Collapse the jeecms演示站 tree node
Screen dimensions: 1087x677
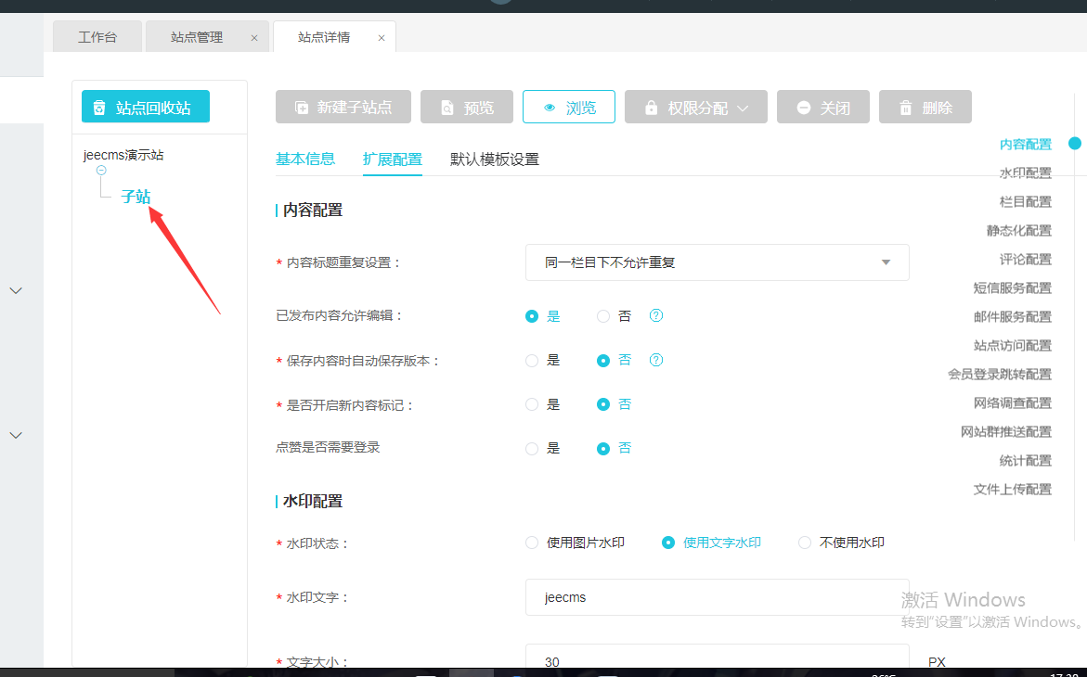(101, 171)
